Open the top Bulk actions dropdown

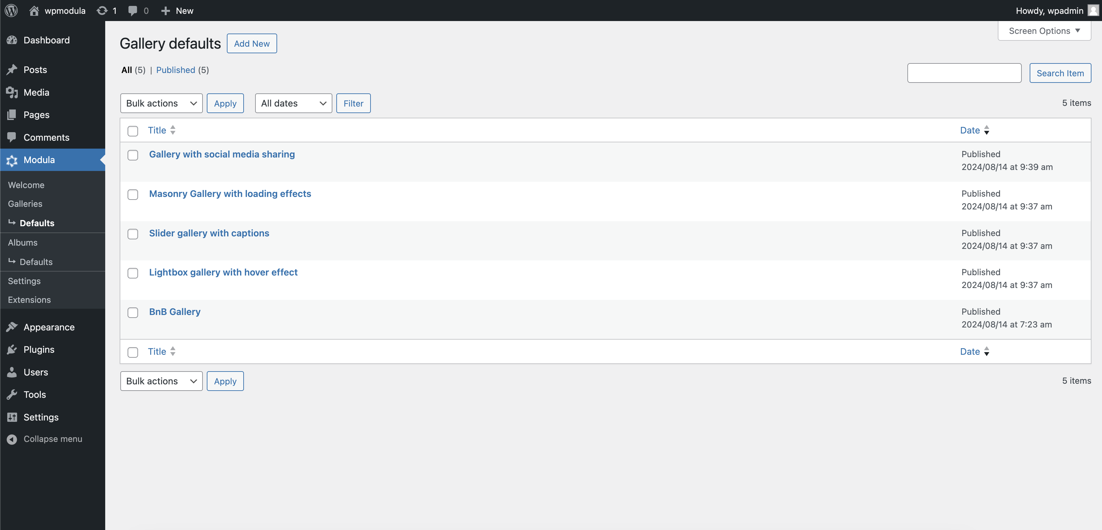click(161, 103)
